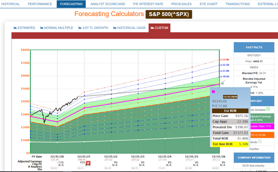Click the $5335.02 price in tooltip
This screenshot has width=278, height=172.
pos(219,101)
